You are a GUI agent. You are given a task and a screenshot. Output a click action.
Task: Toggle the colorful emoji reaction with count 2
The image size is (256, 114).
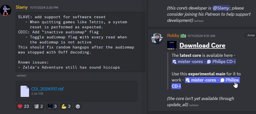[39, 106]
